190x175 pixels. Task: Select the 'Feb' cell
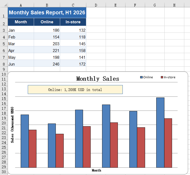pyautogui.click(x=21, y=36)
